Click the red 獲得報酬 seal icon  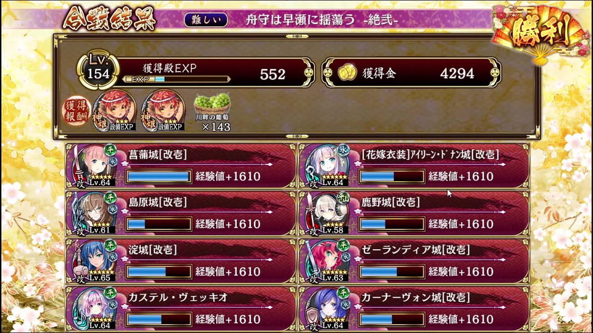pos(76,110)
